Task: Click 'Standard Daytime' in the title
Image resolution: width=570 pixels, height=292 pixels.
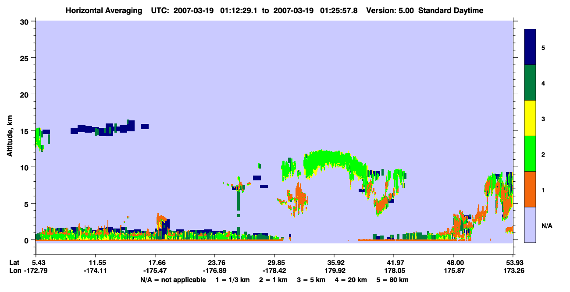Action: tap(451, 11)
